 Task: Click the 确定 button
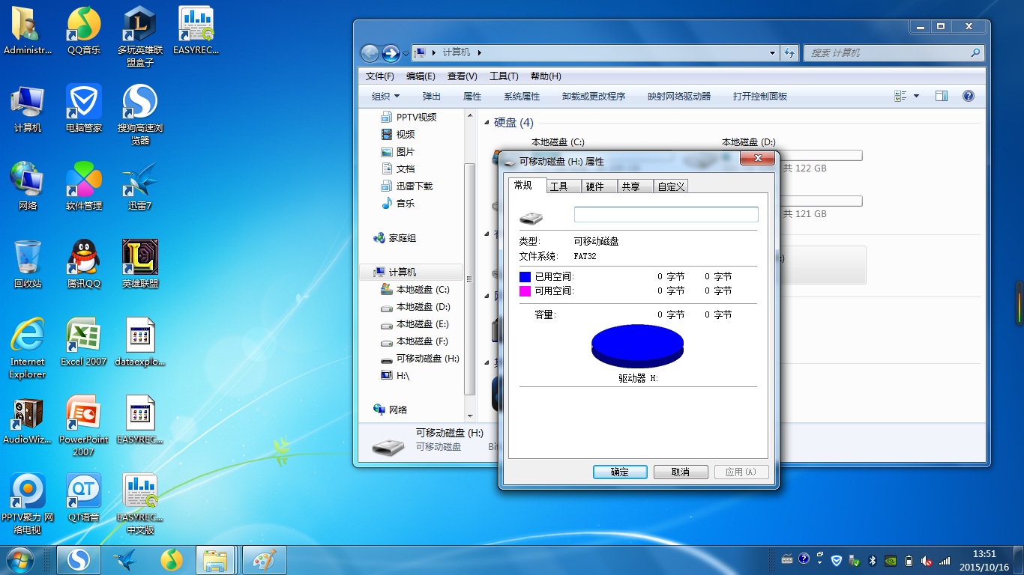point(619,472)
